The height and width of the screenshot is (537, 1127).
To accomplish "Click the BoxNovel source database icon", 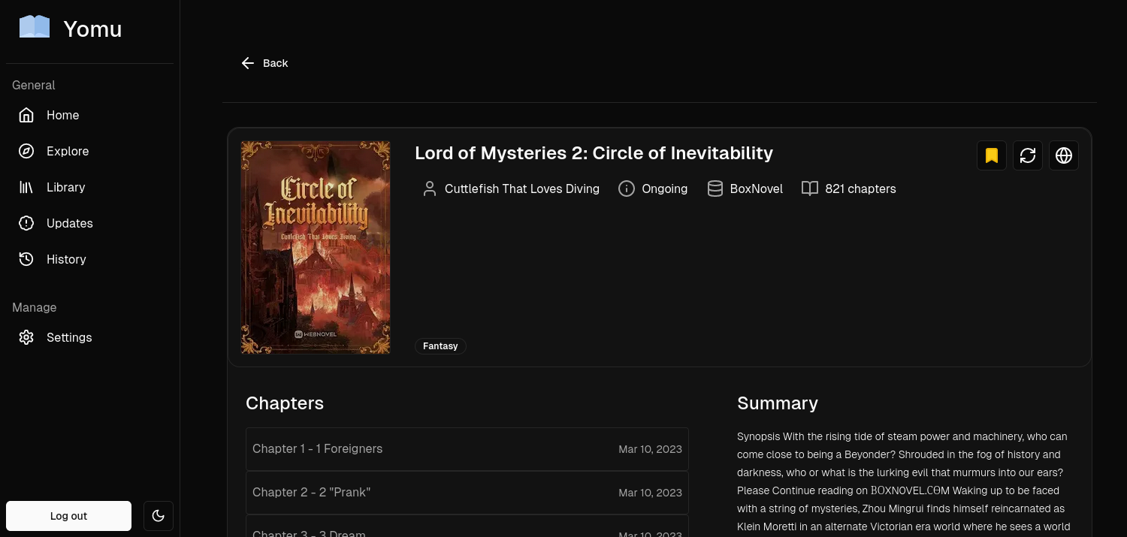I will click(x=715, y=189).
